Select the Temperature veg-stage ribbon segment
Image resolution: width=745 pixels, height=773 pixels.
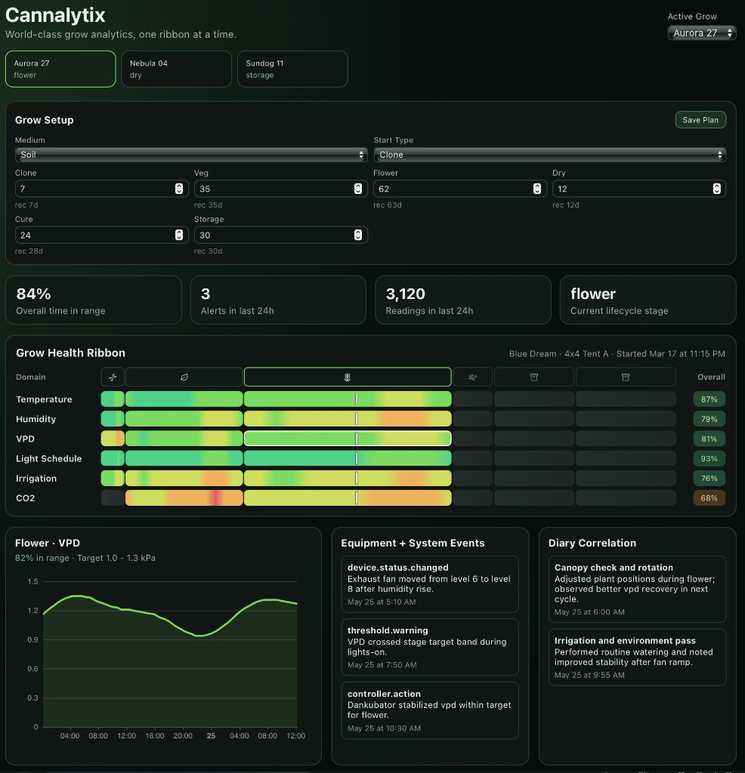pos(184,399)
